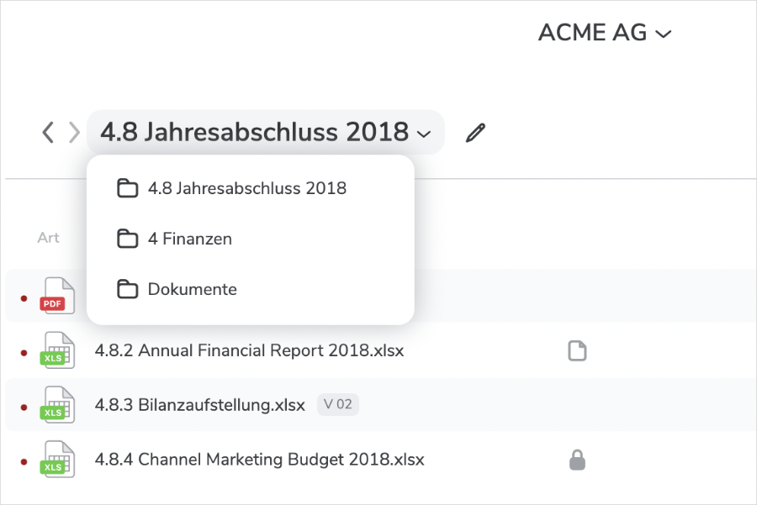This screenshot has width=757, height=505.
Task: Click the XLS icon for Annual Financial Report
Action: click(56, 351)
